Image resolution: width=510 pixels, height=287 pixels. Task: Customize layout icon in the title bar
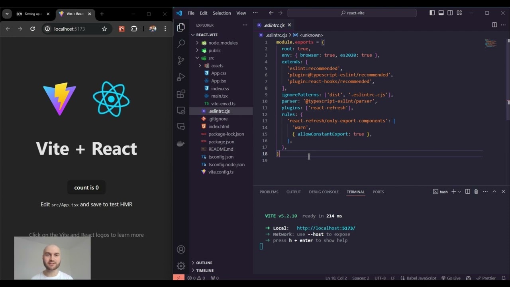[459, 13]
